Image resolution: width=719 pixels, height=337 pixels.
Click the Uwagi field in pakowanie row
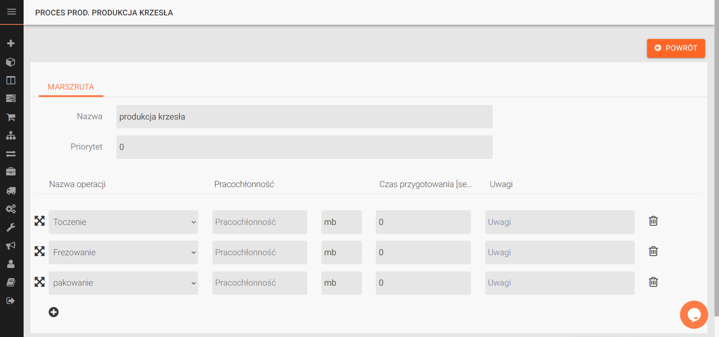point(559,283)
